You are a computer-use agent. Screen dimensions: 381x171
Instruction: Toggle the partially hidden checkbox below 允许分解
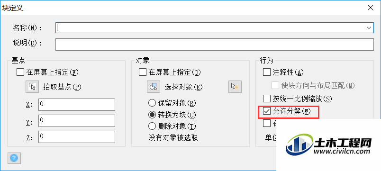[x=267, y=123]
